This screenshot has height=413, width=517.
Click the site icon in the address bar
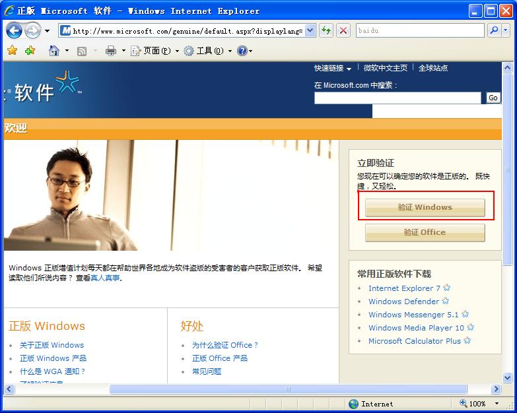click(x=66, y=31)
